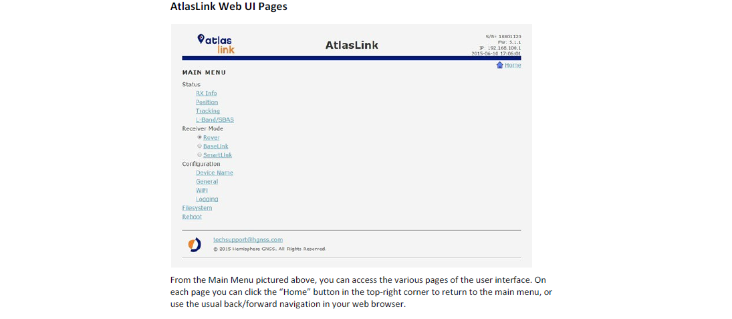Click the Hemisphere GNSS footer logo
The image size is (732, 319).
(x=194, y=245)
